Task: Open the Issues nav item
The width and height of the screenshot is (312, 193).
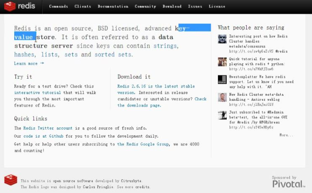Action: (x=195, y=6)
